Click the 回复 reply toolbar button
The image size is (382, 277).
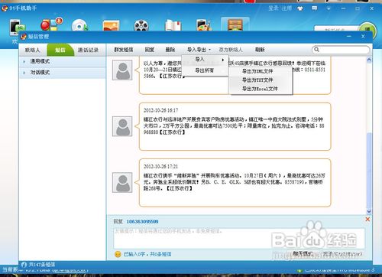click(x=150, y=50)
